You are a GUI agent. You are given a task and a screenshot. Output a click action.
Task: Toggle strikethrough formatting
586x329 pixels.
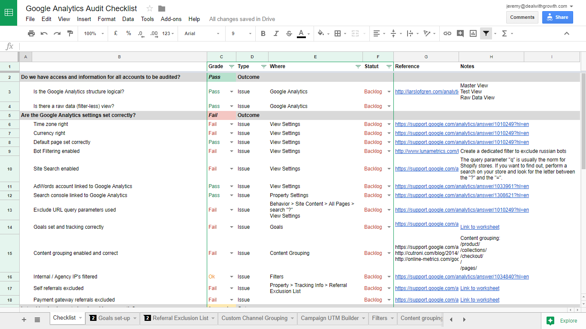click(289, 33)
